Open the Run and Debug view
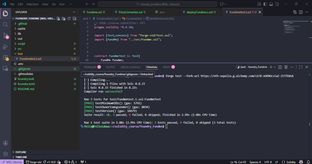The height and width of the screenshot is (164, 312). click(5, 47)
